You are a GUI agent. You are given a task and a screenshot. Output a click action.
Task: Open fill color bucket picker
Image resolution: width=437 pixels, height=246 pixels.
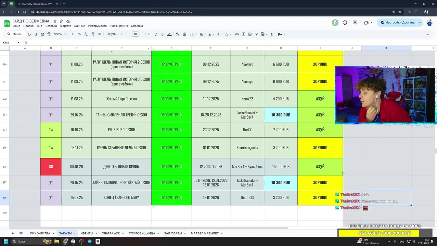click(177, 34)
